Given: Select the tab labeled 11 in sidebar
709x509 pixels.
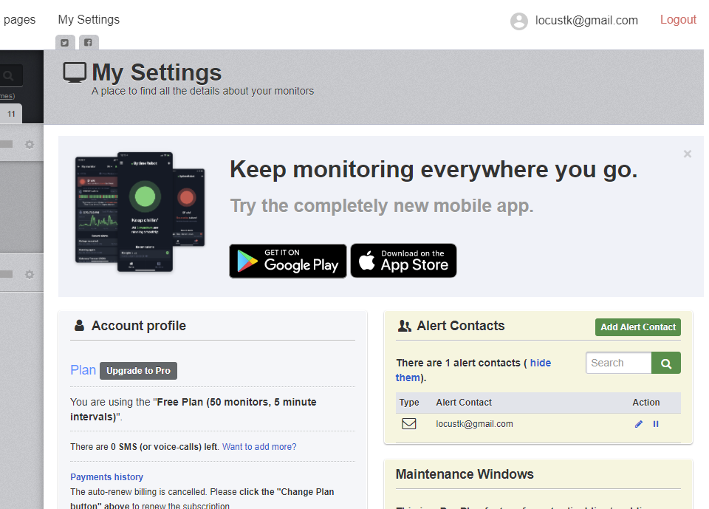Looking at the screenshot, I should tap(11, 114).
